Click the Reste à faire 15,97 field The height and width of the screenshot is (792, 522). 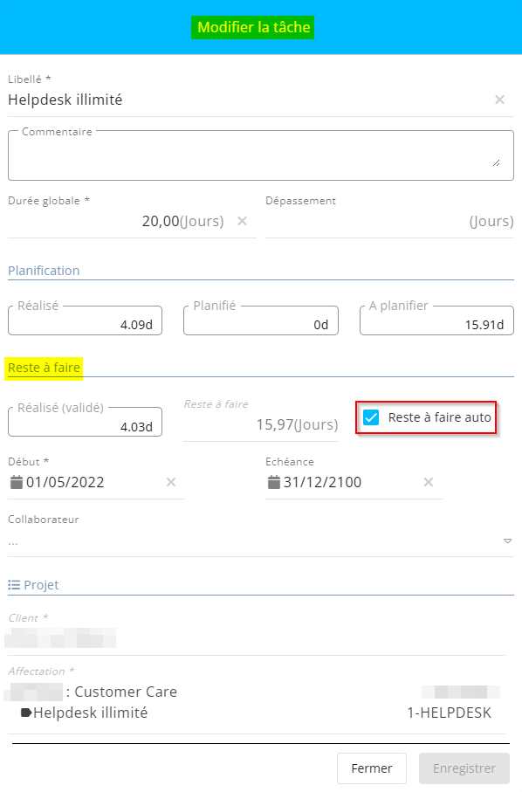(260, 424)
